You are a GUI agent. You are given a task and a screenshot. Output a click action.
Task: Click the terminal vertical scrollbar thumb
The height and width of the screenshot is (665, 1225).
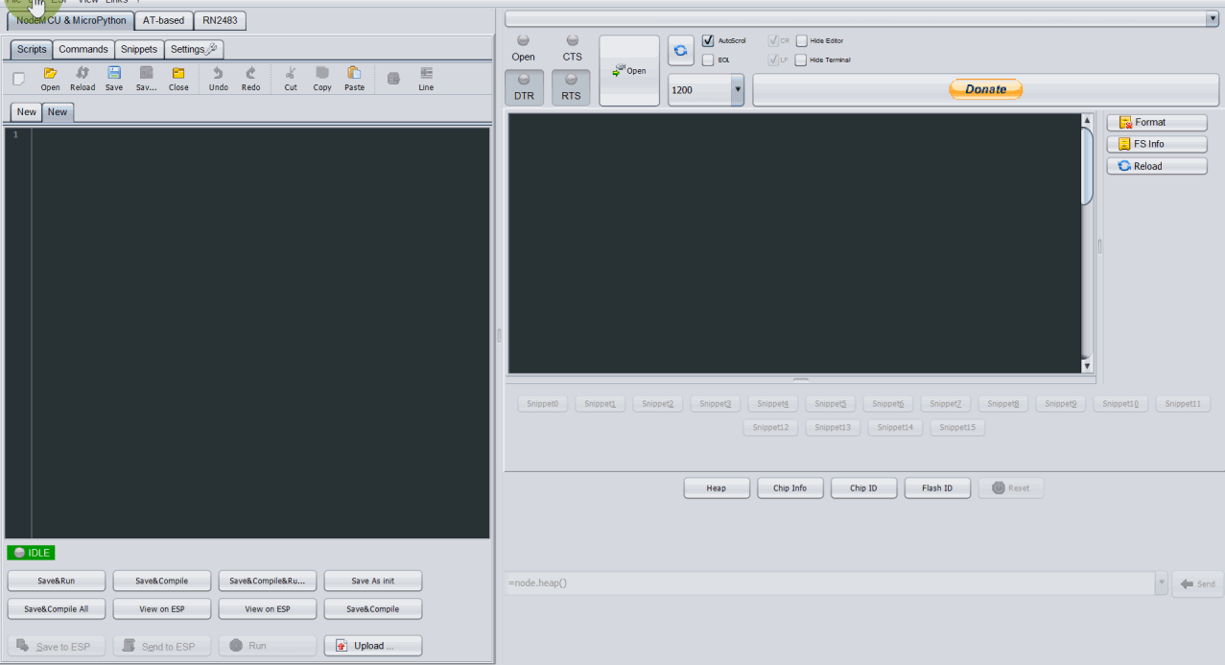tap(1087, 166)
